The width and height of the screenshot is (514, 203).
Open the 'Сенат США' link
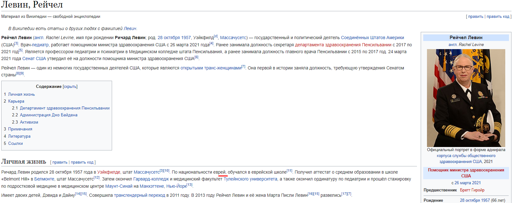pyautogui.click(x=34, y=59)
